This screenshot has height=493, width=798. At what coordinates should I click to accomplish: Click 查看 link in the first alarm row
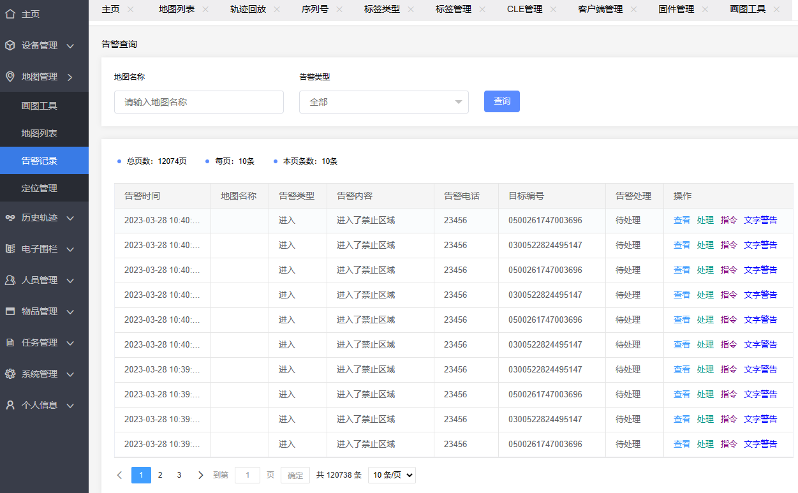[682, 220]
